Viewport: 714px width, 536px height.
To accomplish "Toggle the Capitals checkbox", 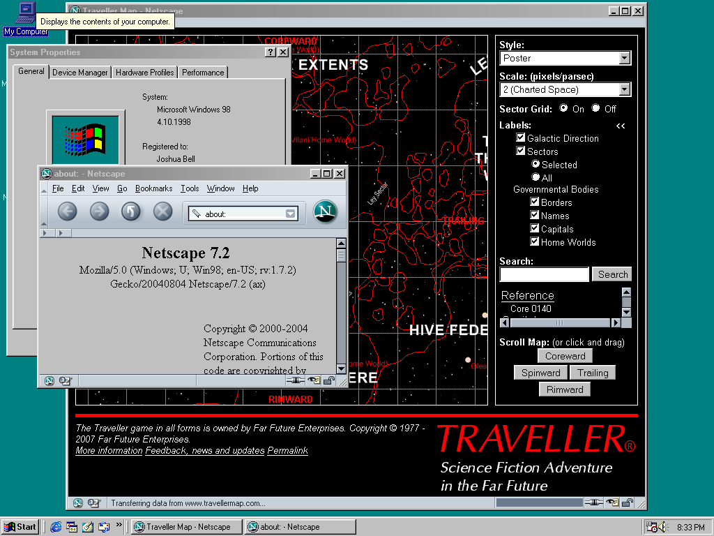I will click(535, 228).
